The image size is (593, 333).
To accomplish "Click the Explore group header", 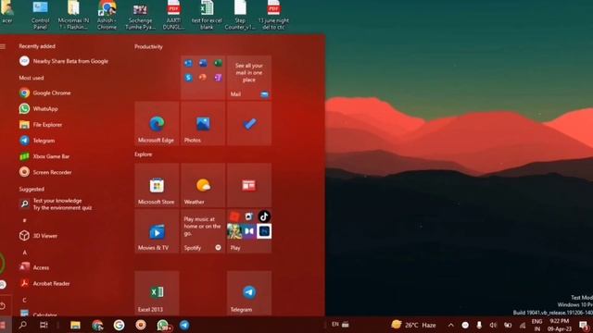I will point(144,154).
